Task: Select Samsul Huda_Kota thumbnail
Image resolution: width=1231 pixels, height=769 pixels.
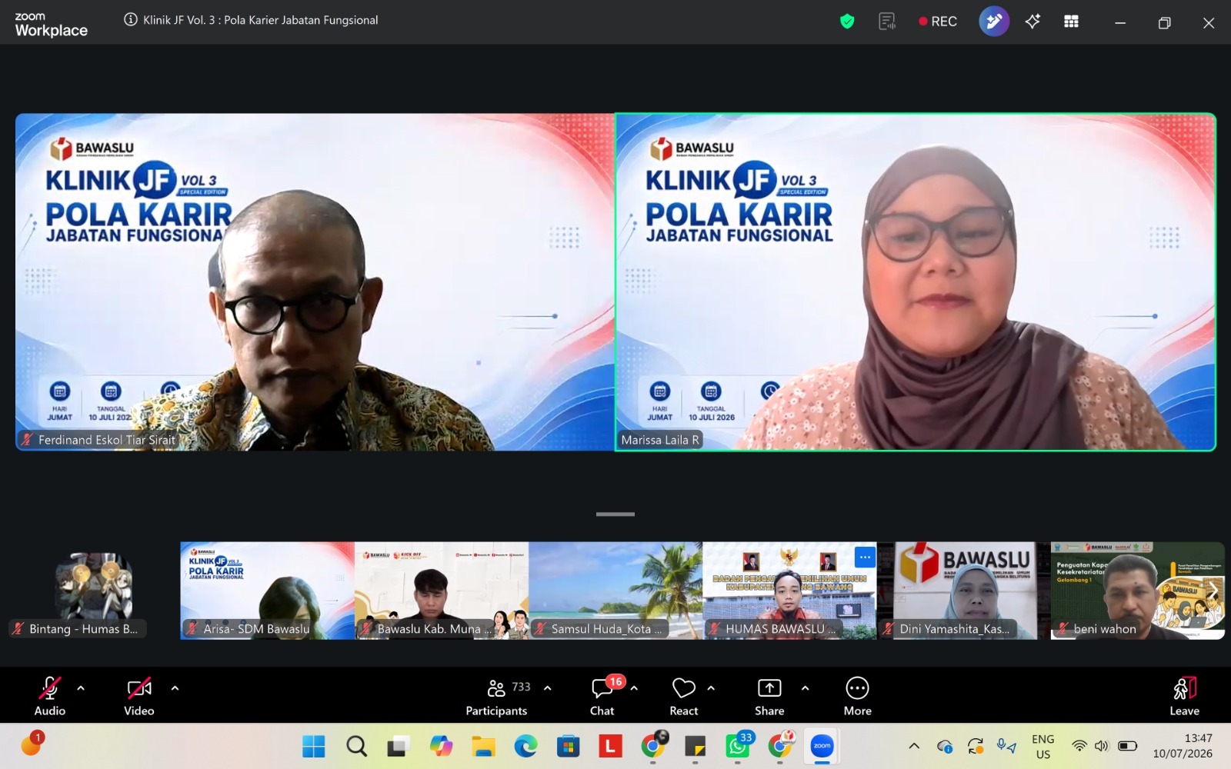Action: pyautogui.click(x=615, y=591)
